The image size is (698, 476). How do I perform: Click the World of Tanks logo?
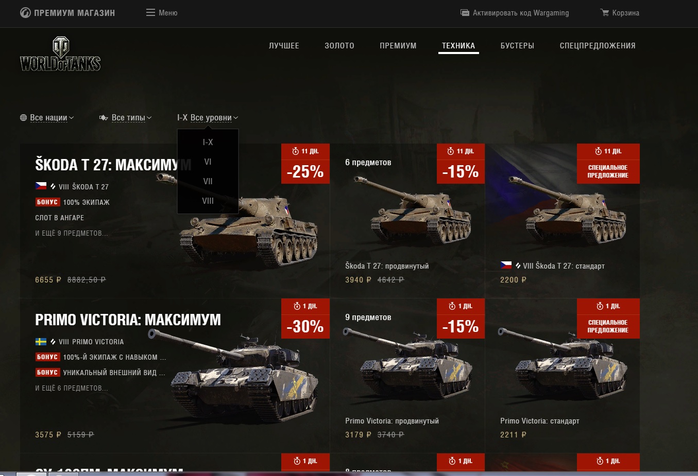pos(60,54)
